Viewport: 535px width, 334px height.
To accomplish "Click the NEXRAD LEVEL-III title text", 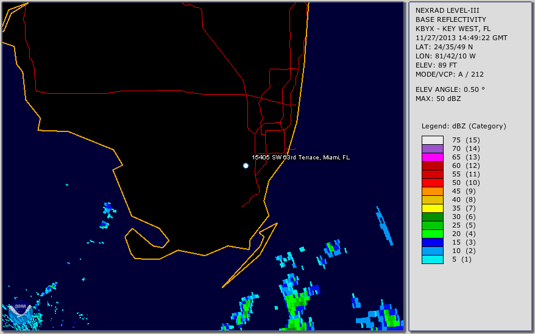I will pos(447,10).
